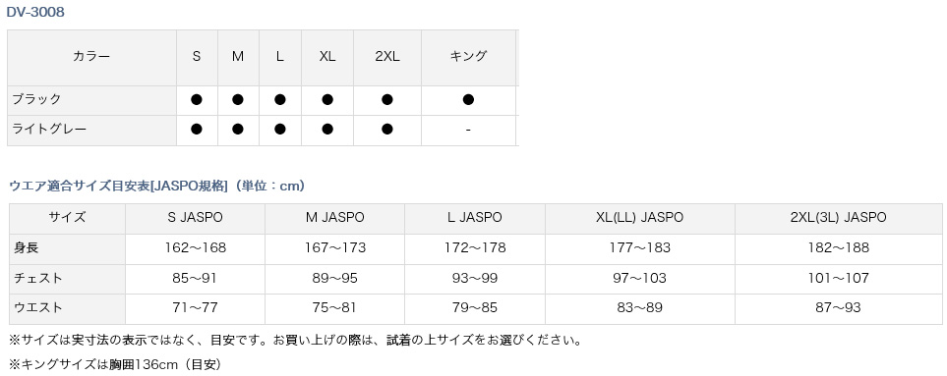Image resolution: width=947 pixels, height=376 pixels.
Task: Click the M JASPO column header
Action: point(335,218)
